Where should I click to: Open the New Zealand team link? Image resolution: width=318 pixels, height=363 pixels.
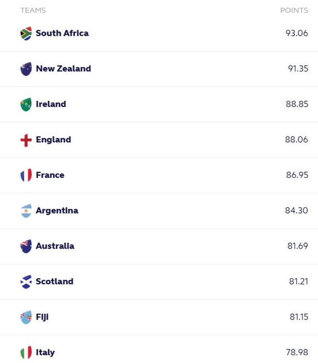(x=63, y=69)
